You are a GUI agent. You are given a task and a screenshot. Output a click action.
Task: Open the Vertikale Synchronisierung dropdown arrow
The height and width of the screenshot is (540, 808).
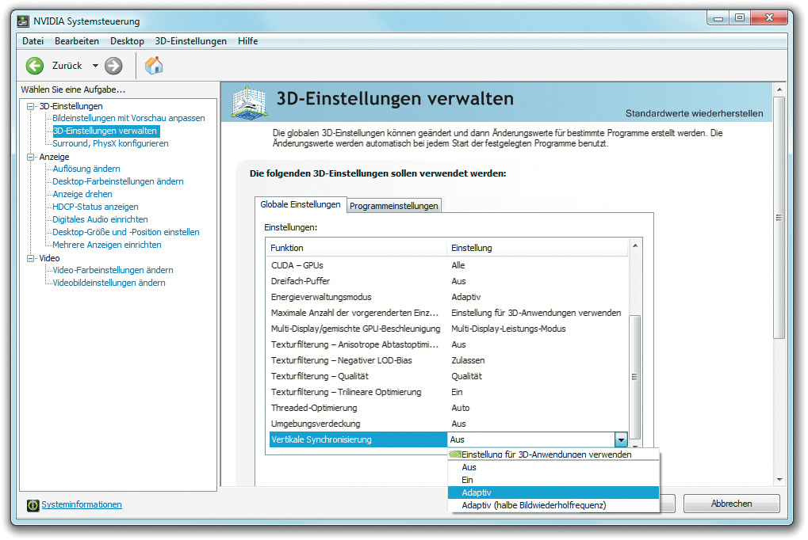[621, 439]
